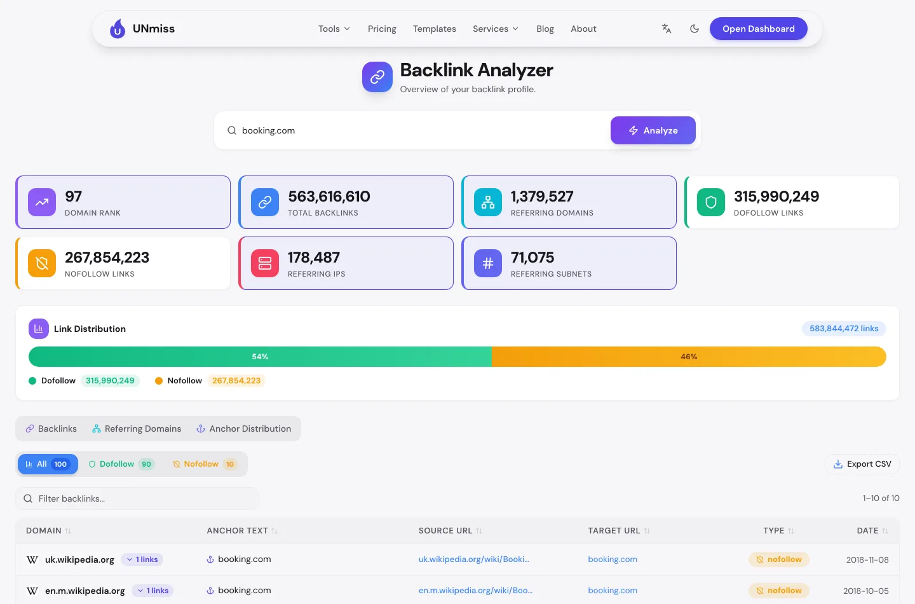Click the Wikipedia favicon for uk.wikipedia.org
The width and height of the screenshot is (915, 604).
click(32, 560)
